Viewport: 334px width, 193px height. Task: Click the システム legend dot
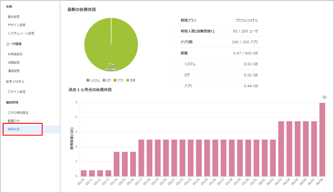click(x=88, y=80)
